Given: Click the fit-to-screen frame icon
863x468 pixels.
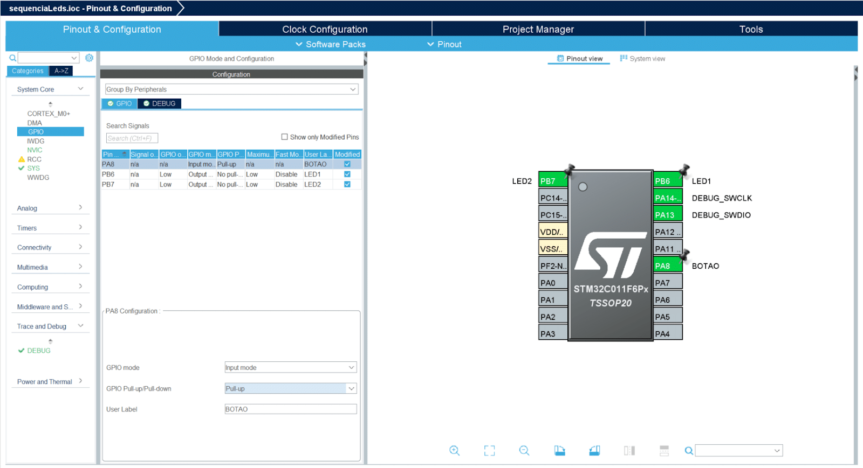Looking at the screenshot, I should coord(489,451).
